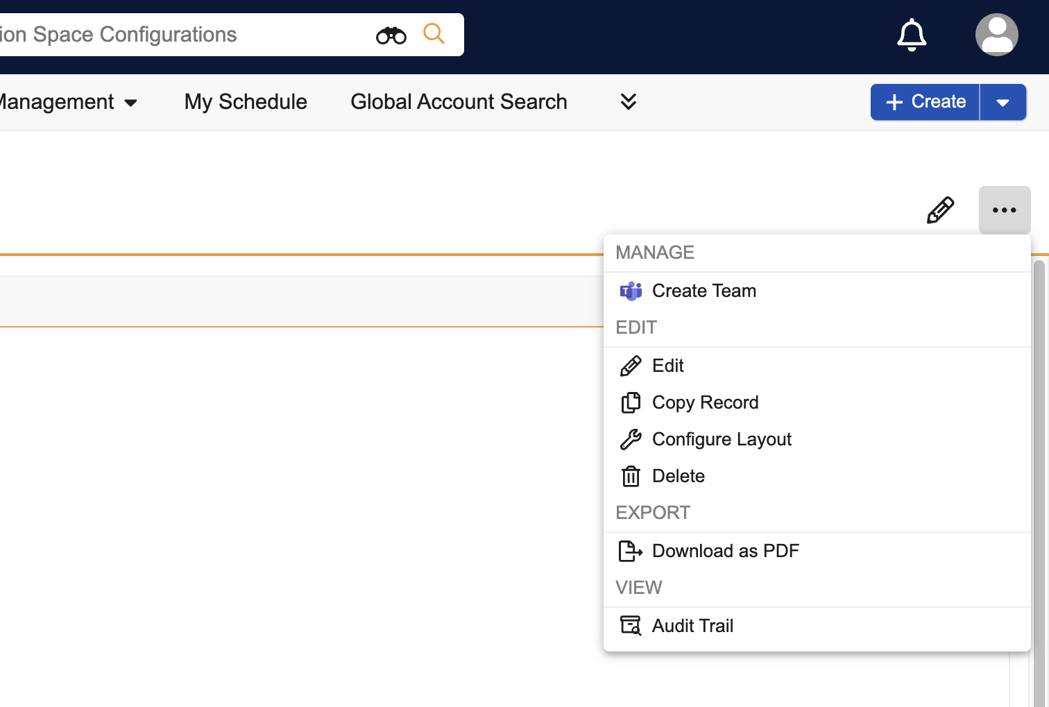Toggle the three-dot more actions button
The height and width of the screenshot is (707, 1049).
coord(1004,210)
